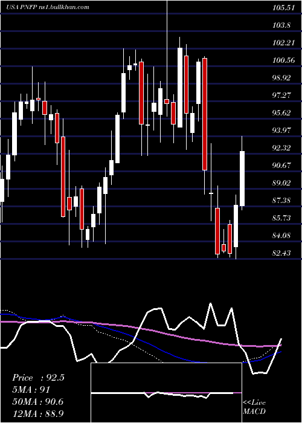This screenshot has height=423, width=302.
Task: Select the 85.73 axis label
Action: pyautogui.click(x=281, y=218)
